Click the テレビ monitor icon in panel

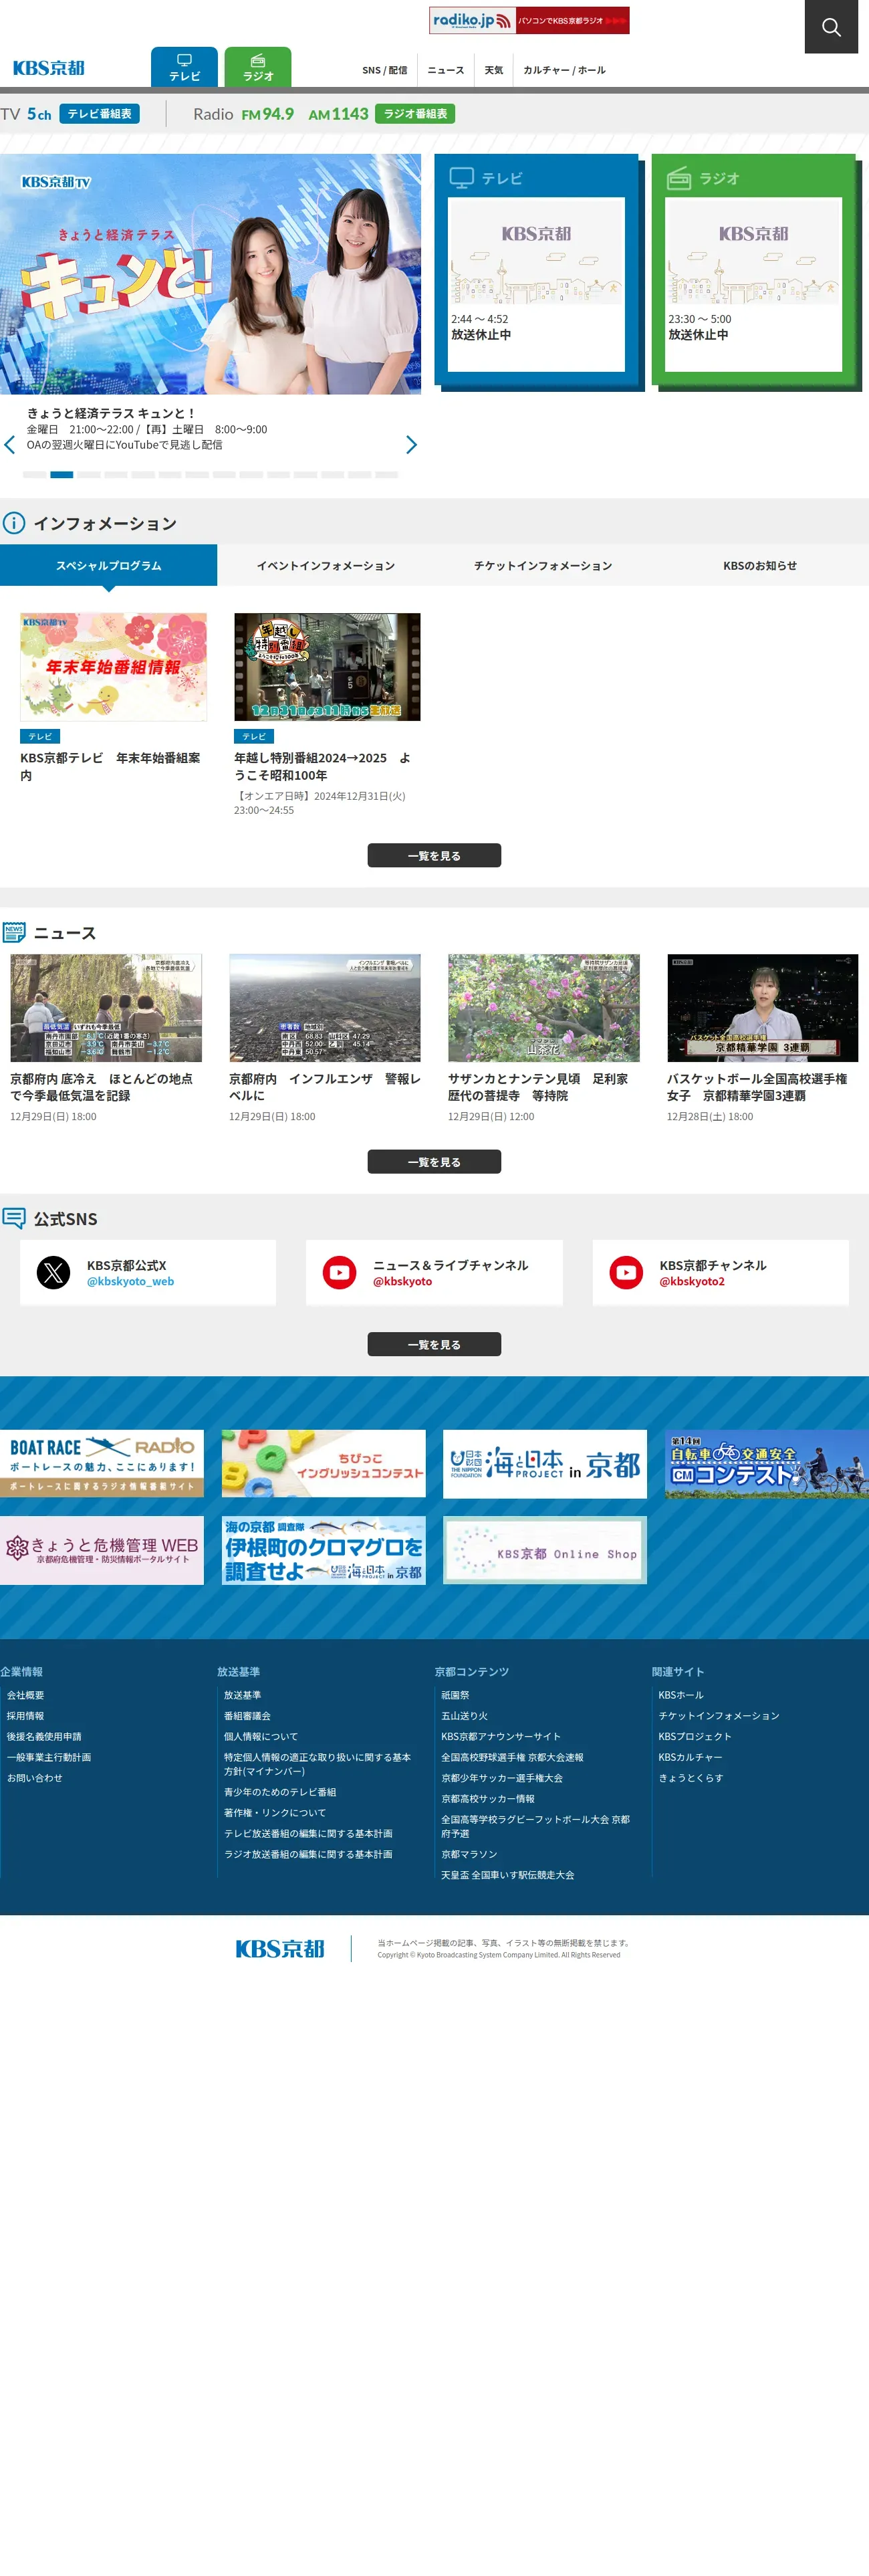[461, 178]
